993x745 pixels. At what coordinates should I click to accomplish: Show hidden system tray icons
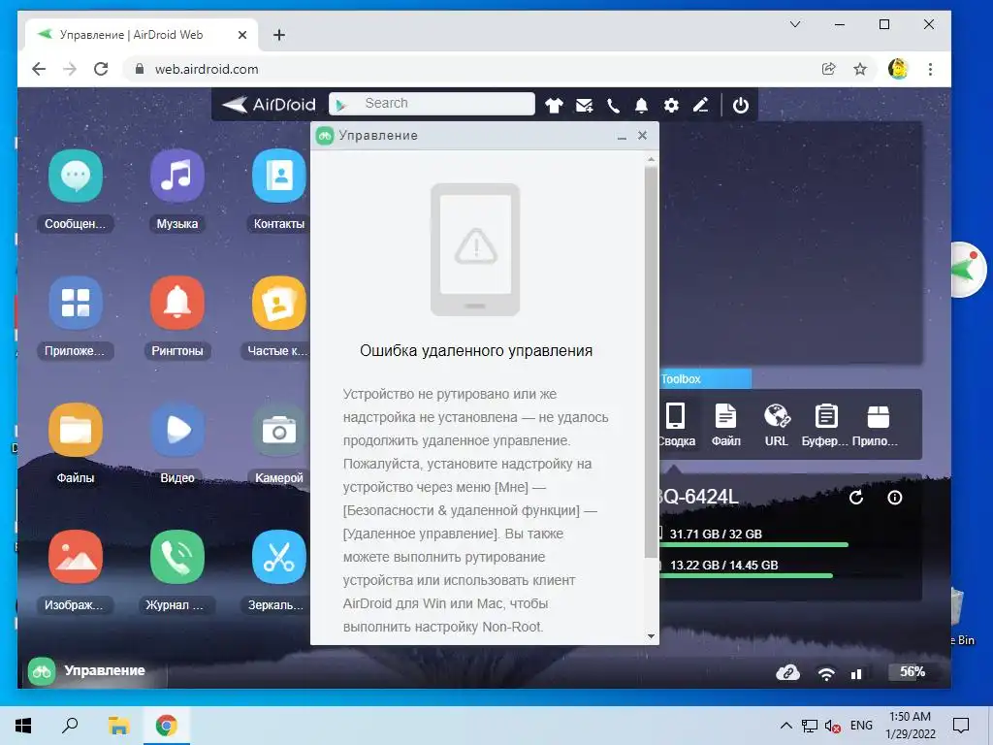[785, 726]
